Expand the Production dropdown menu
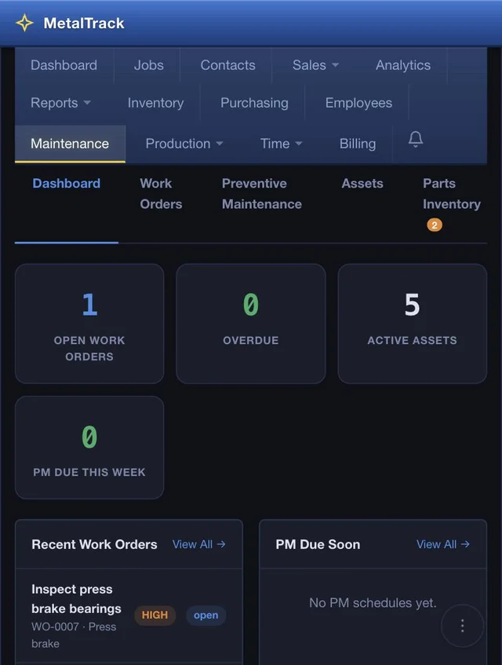Viewport: 502px width, 665px height. point(184,144)
